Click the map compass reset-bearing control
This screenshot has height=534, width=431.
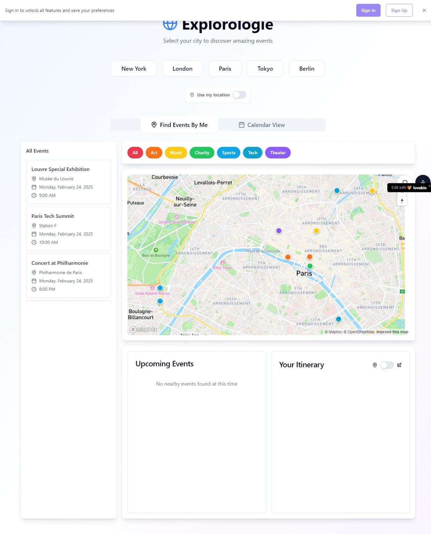point(402,201)
